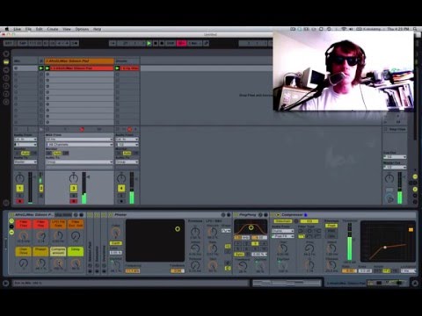Screen dimensions: 422x316
Task: Set pad track monitor to In
Action: tap(49, 154)
